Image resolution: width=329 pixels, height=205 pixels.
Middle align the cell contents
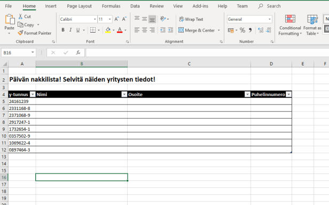coord(145,19)
